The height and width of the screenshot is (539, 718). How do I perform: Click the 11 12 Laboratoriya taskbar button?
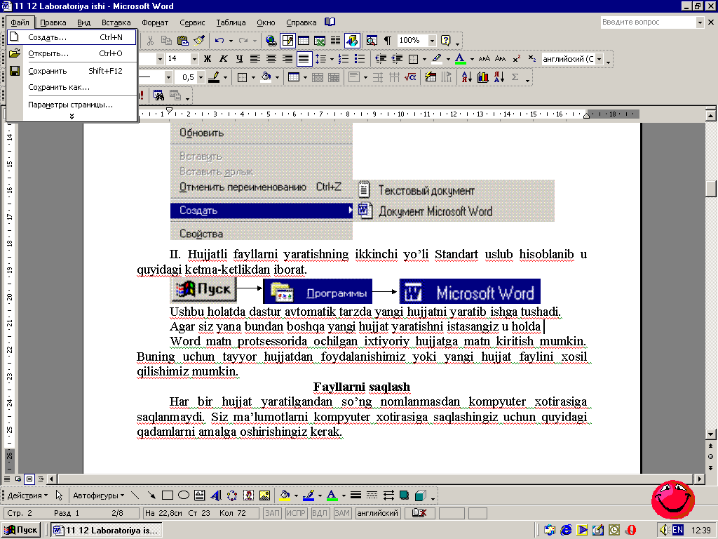click(107, 531)
